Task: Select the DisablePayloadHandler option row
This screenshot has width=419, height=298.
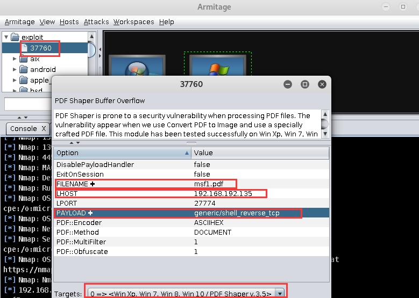Action: (191, 165)
